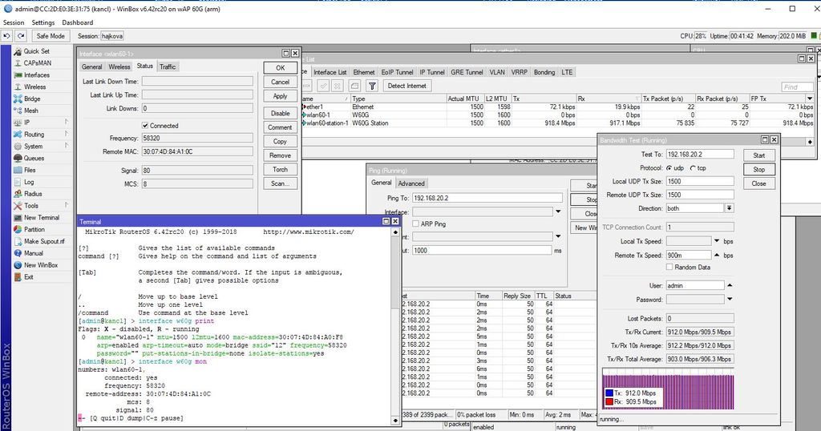Expand the Tools submenu in sidebar
The height and width of the screenshot is (431, 821).
(67, 206)
